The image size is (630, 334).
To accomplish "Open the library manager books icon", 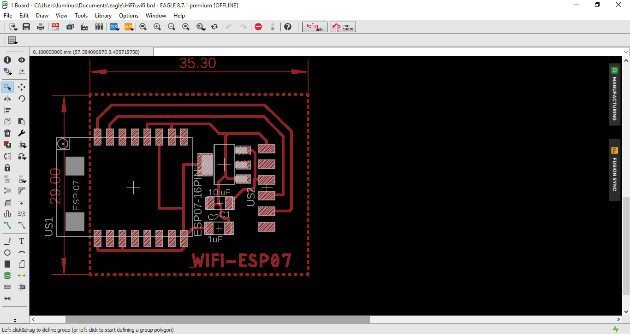I will tap(99, 27).
